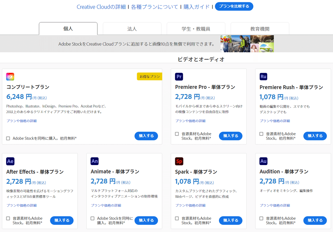Select the 個人 tab
The height and width of the screenshot is (232, 333).
[68, 29]
